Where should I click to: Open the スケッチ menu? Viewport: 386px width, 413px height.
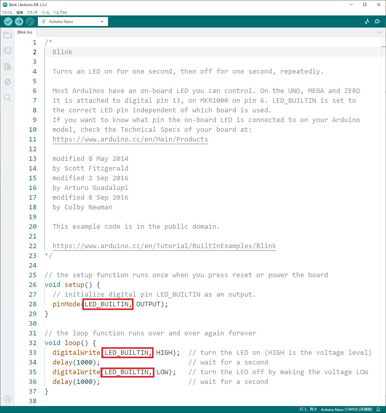[32, 12]
